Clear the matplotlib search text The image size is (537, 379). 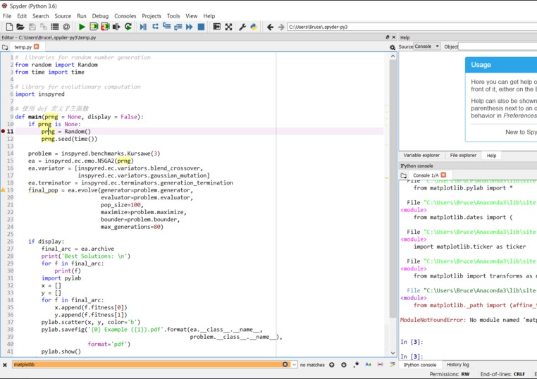(x=285, y=364)
